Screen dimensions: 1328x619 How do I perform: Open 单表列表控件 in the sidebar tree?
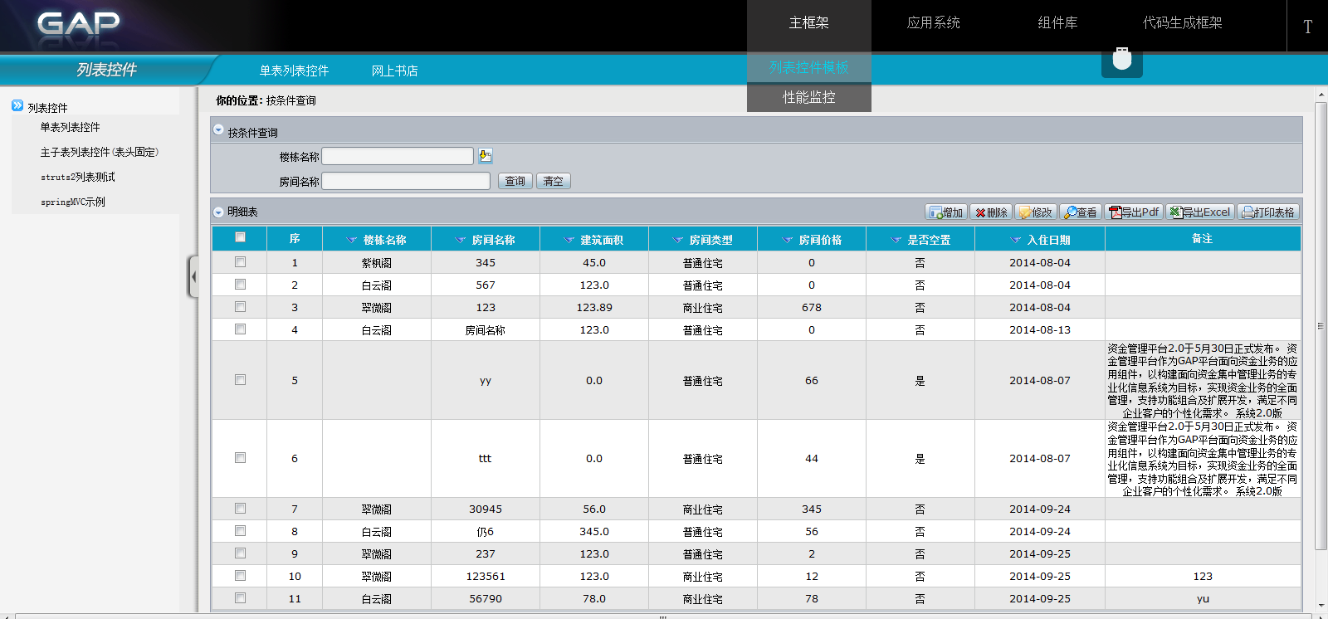point(70,127)
